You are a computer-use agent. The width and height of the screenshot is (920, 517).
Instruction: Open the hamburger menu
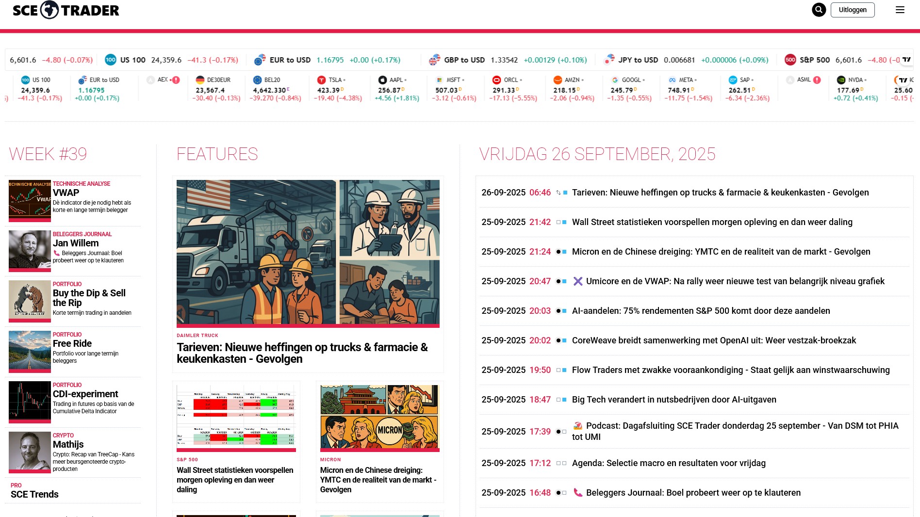900,10
